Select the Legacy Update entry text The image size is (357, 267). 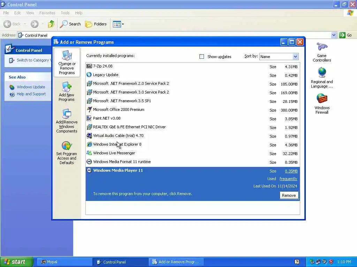[106, 75]
